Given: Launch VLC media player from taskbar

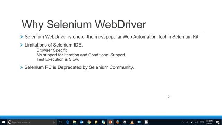Looking at the screenshot, I should pyautogui.click(x=132, y=122).
